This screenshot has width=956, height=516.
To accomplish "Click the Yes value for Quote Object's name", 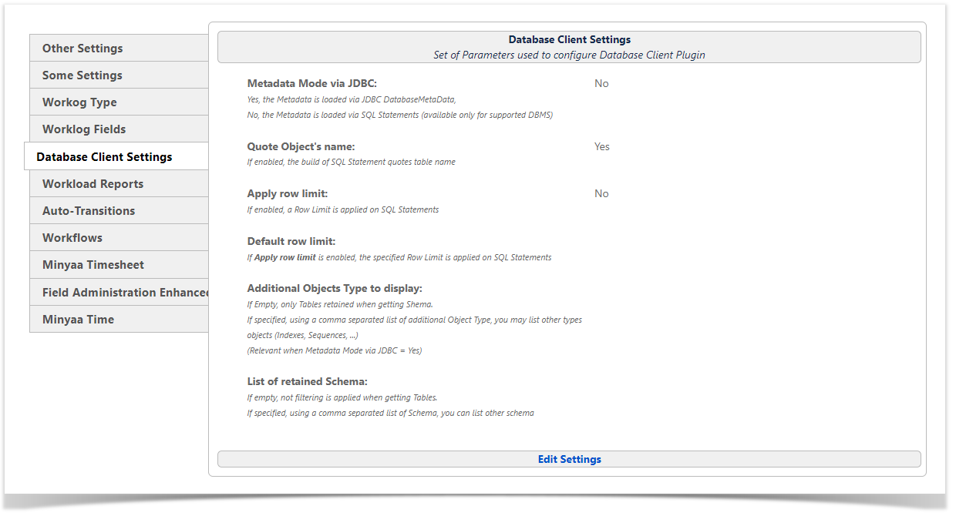I will pyautogui.click(x=601, y=146).
